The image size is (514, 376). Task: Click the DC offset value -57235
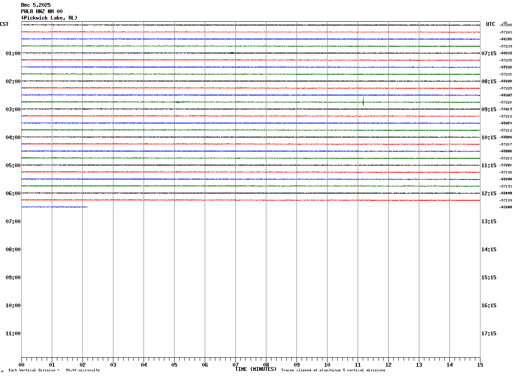(506, 60)
